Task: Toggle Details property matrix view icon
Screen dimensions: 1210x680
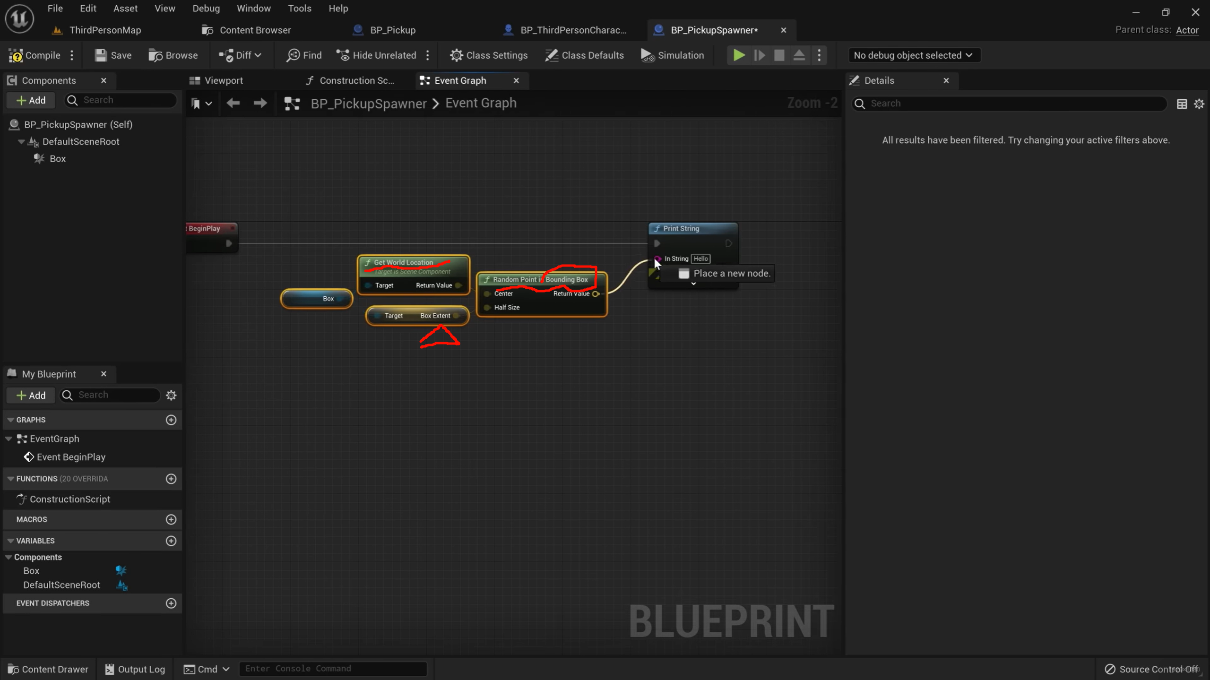Action: coord(1182,104)
